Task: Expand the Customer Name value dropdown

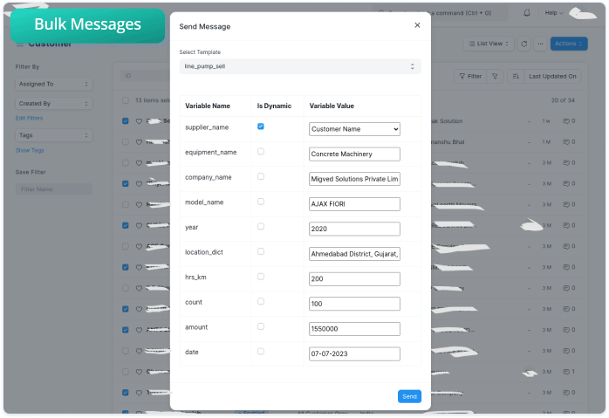Action: 354,129
